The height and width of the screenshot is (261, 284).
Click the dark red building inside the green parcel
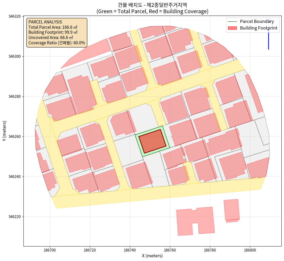pyautogui.click(x=152, y=141)
